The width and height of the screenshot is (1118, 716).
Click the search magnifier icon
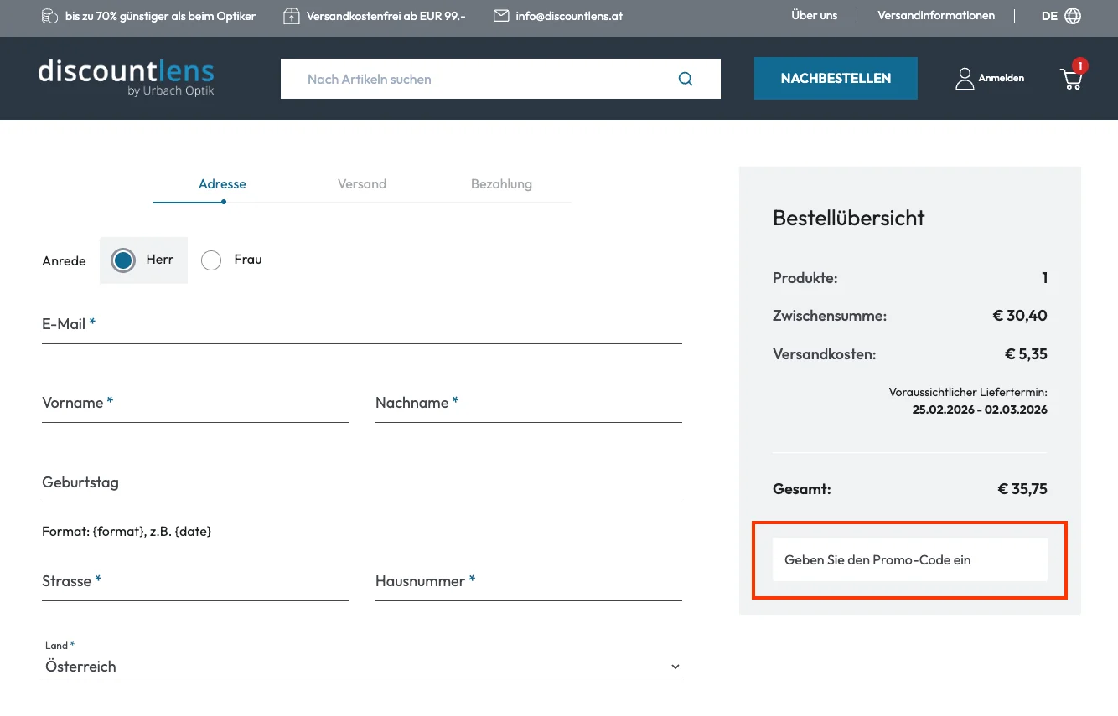pos(686,78)
